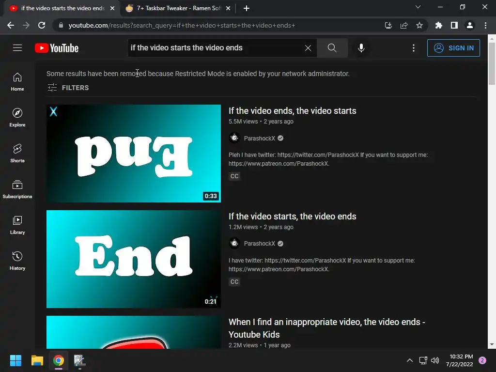Bookmark this page with the star
This screenshot has height=372, width=496.
[x=419, y=25]
